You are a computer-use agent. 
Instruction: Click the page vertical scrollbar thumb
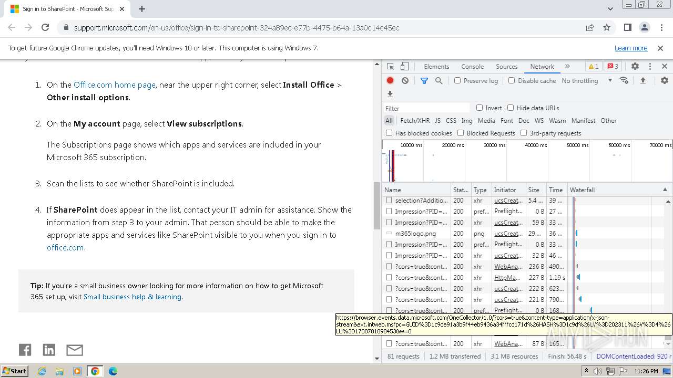tap(376, 206)
